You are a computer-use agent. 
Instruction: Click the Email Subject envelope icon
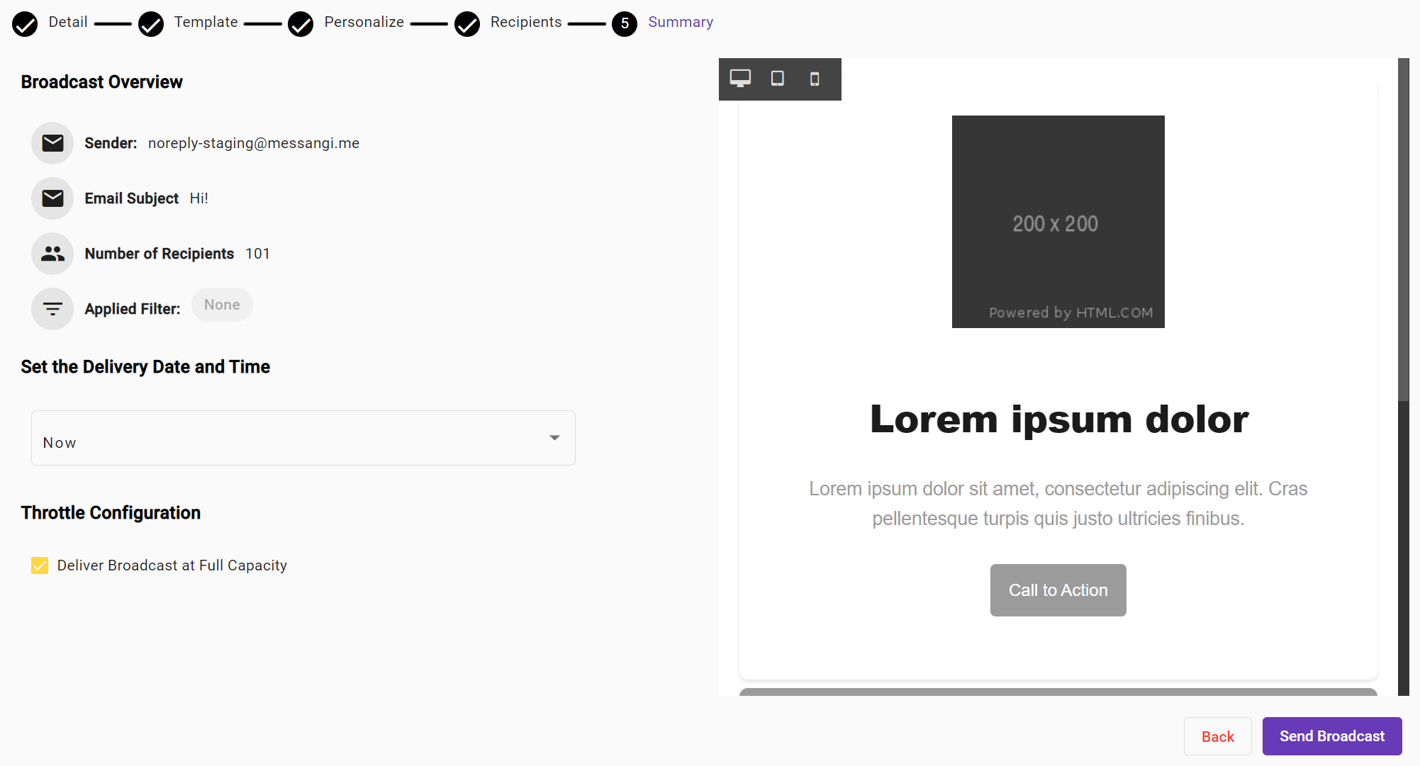pos(52,198)
